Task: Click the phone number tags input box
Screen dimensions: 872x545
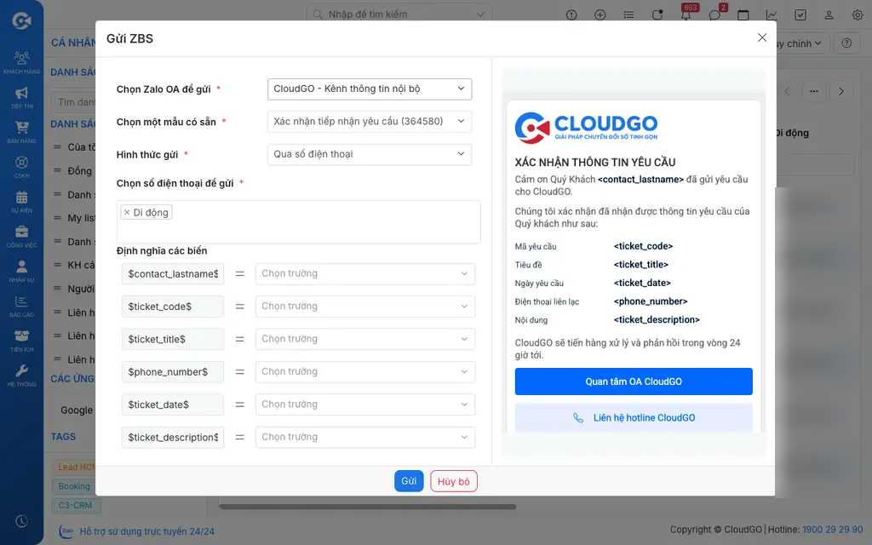Action: pyautogui.click(x=299, y=222)
